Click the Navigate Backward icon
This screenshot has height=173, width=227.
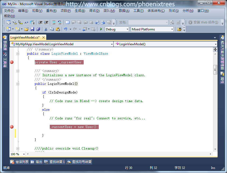coord(84,29)
